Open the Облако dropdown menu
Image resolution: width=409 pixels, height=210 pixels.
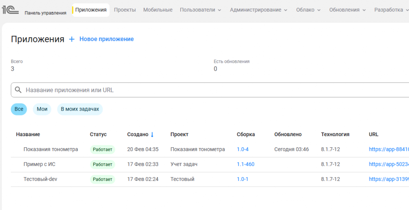coord(308,10)
